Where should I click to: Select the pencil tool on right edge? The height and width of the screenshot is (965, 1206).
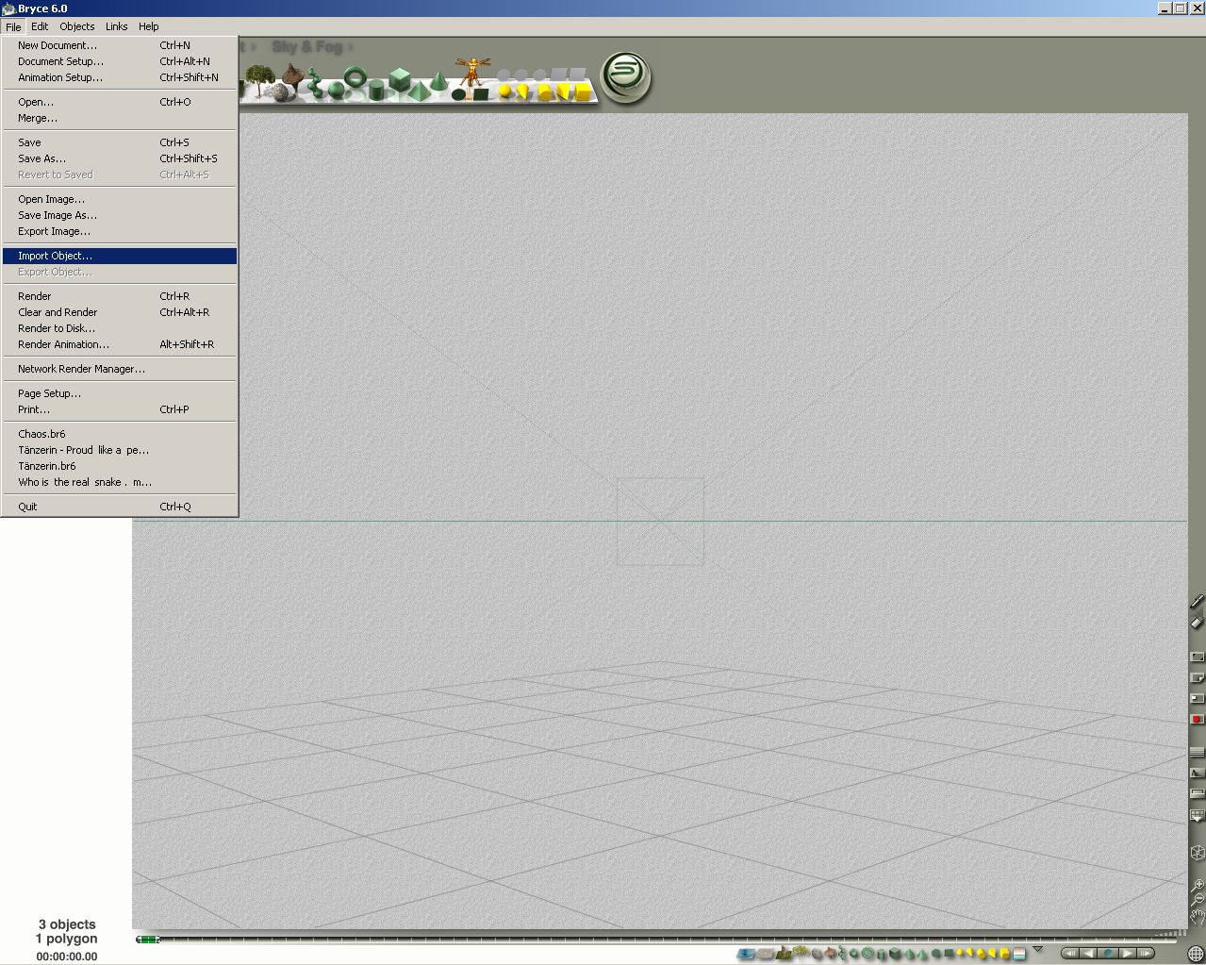[x=1197, y=601]
